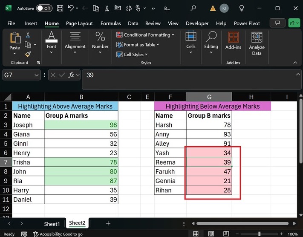Open the Comments pane button

click(x=277, y=23)
